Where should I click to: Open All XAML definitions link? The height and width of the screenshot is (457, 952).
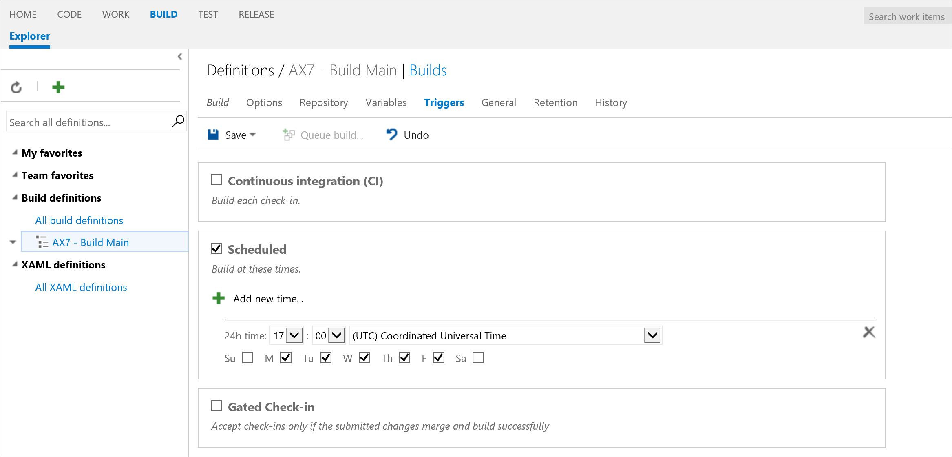(81, 287)
